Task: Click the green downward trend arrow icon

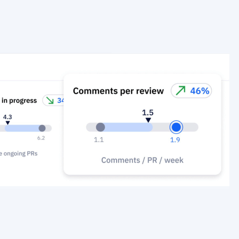Action: click(x=50, y=100)
